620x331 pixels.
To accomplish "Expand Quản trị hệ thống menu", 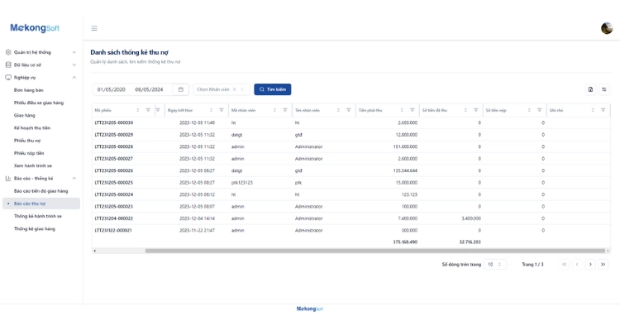I will click(x=41, y=52).
